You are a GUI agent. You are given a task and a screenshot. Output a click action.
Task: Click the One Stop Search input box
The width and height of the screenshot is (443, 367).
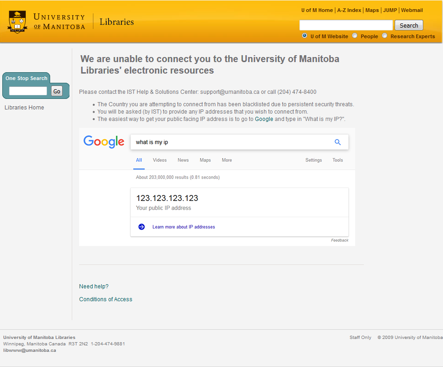tap(28, 91)
